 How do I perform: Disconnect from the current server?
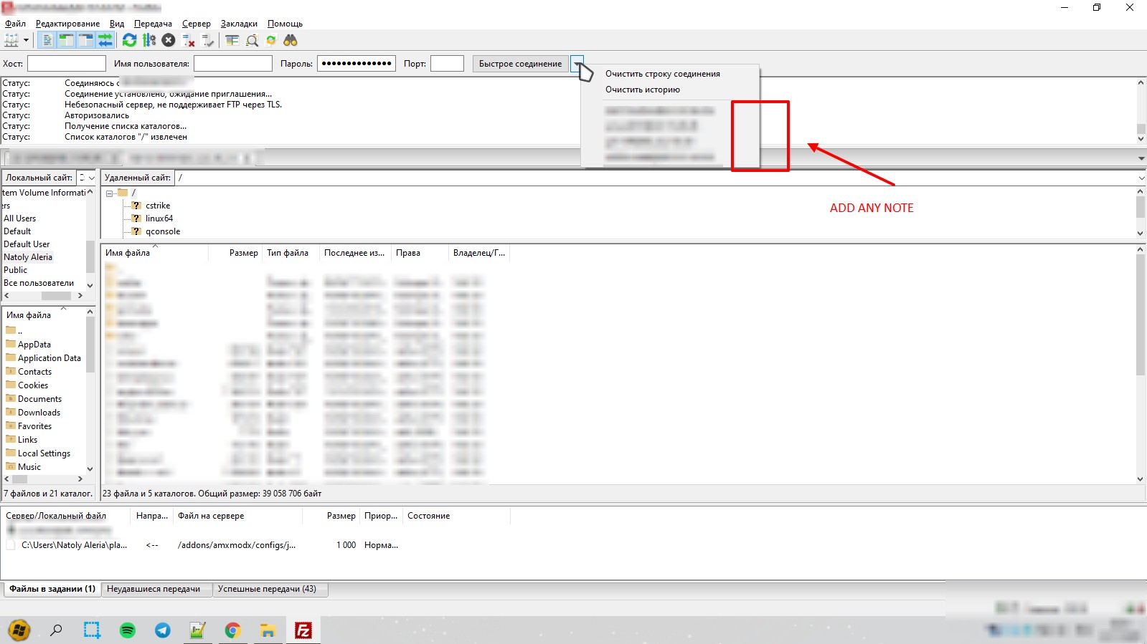point(189,40)
